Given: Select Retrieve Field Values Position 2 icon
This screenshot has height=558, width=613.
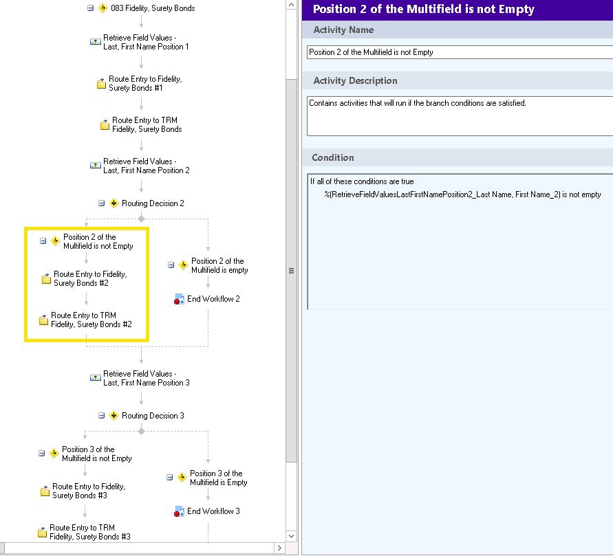Looking at the screenshot, I should tap(96, 165).
